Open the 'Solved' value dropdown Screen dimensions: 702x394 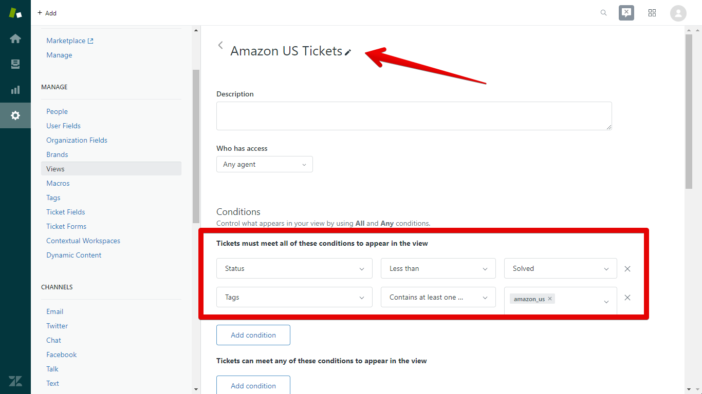coord(560,268)
